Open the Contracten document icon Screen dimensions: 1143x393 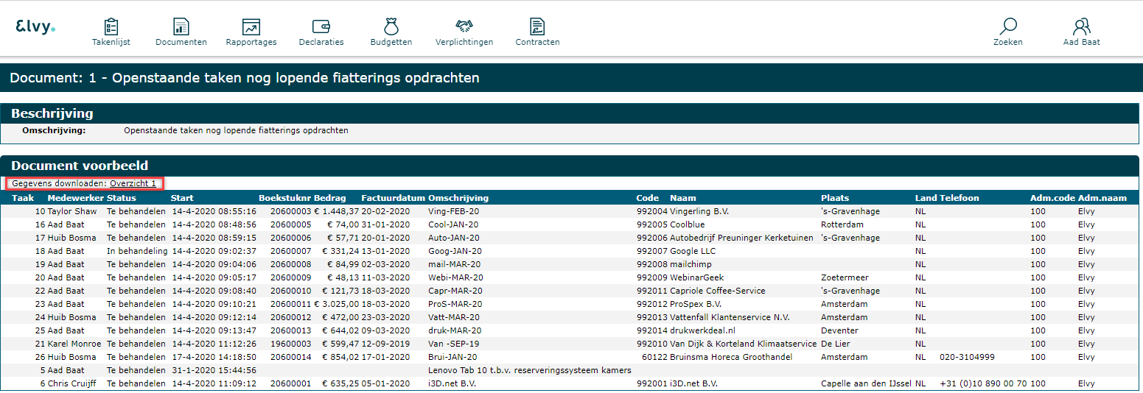click(x=538, y=27)
